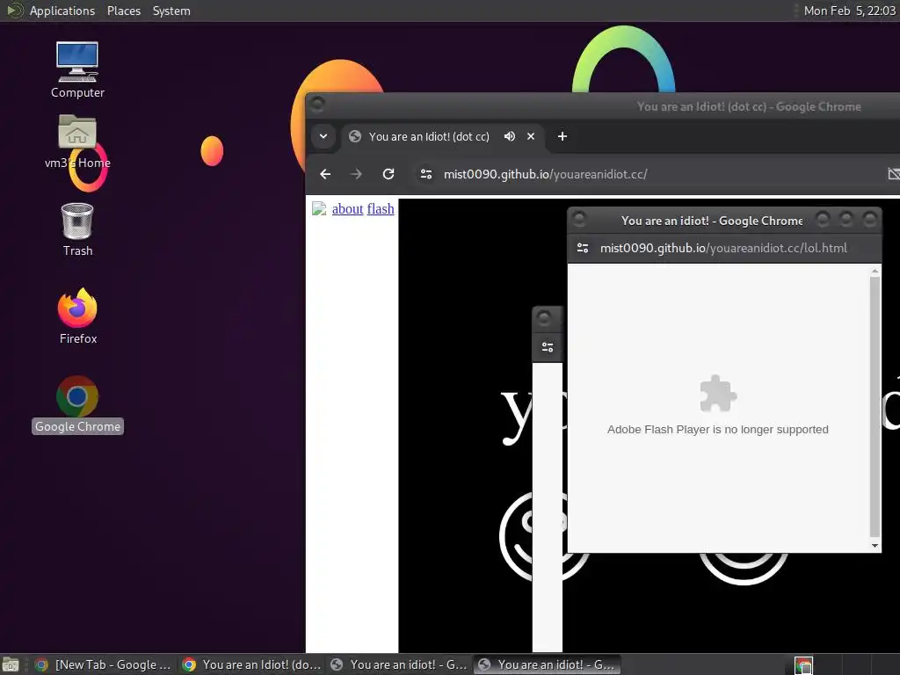Click site info icon in small background popup
Image resolution: width=900 pixels, height=675 pixels.
(x=548, y=347)
